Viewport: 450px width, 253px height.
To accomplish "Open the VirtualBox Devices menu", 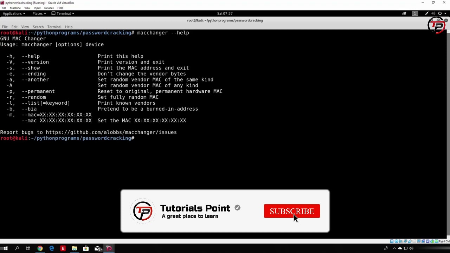I will [49, 8].
